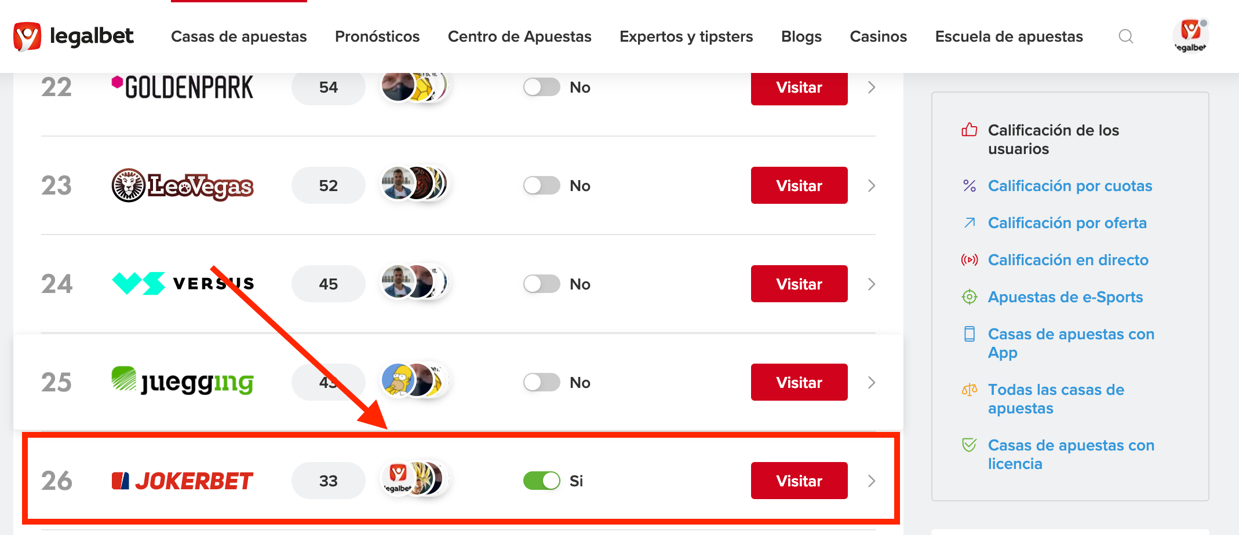Toggle the Jokerbet Si switch off
This screenshot has width=1239, height=535.
tap(541, 481)
